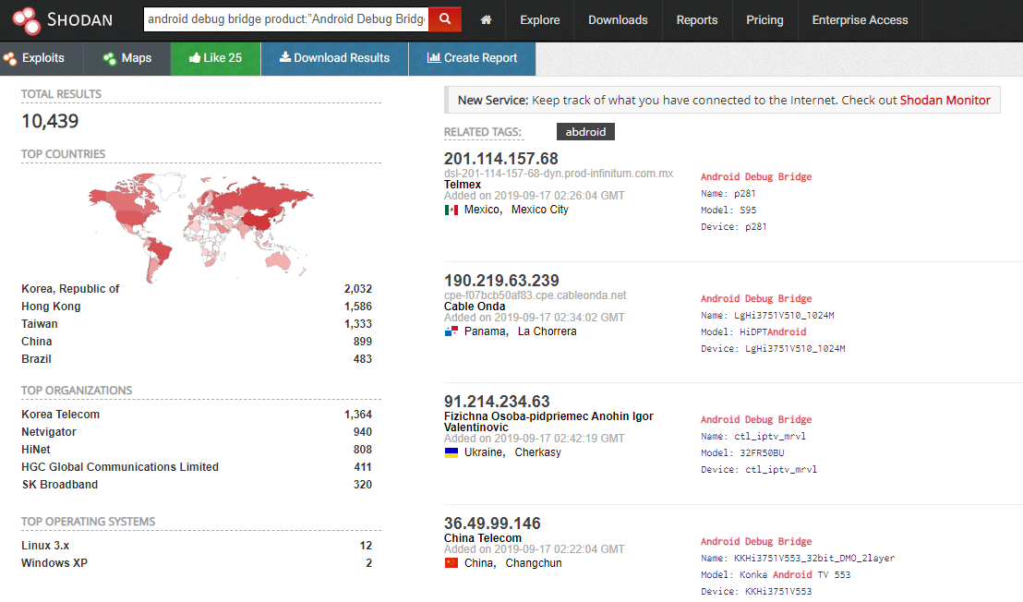Screen dimensions: 1023x602
Task: Click the Cherkasy city link
Action: point(537,452)
